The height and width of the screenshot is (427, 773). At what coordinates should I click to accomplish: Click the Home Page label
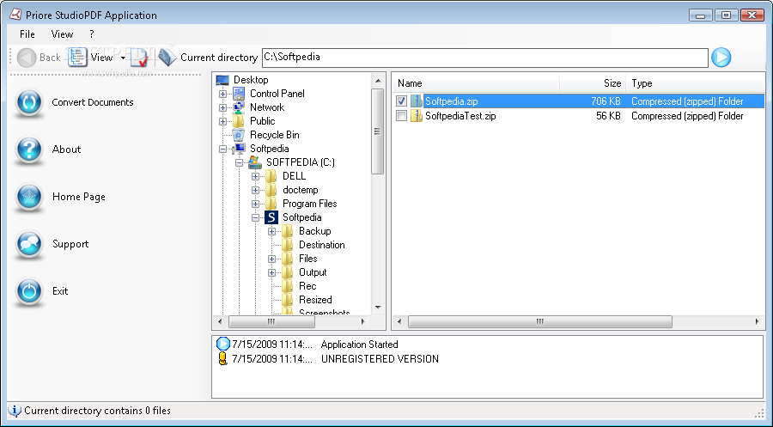point(79,197)
